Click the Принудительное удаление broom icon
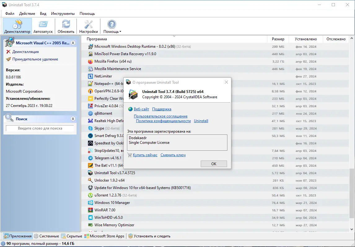355x247 pixels. pyautogui.click(x=8, y=59)
